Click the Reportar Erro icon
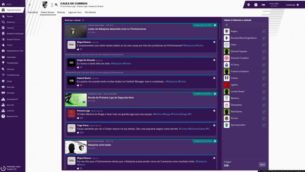The height and width of the screenshot is (172, 305). (x=3, y=116)
